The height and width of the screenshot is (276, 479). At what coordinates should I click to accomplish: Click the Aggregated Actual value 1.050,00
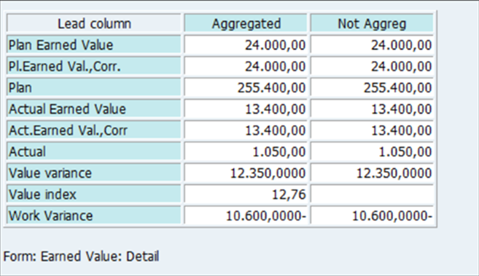(x=246, y=151)
